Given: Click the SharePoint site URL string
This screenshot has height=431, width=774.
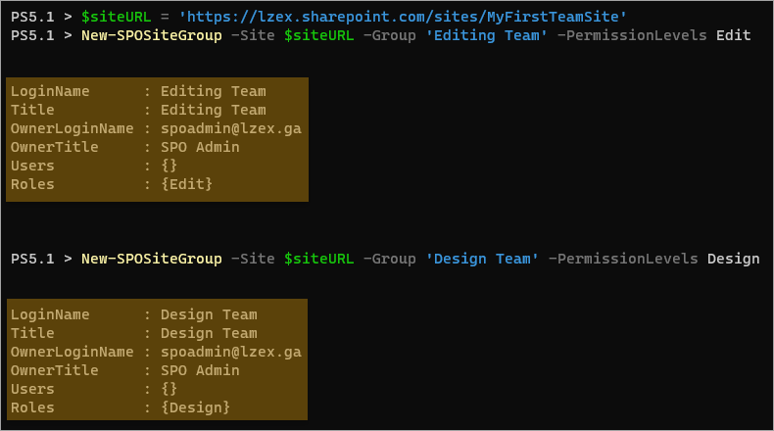Looking at the screenshot, I should [x=403, y=17].
